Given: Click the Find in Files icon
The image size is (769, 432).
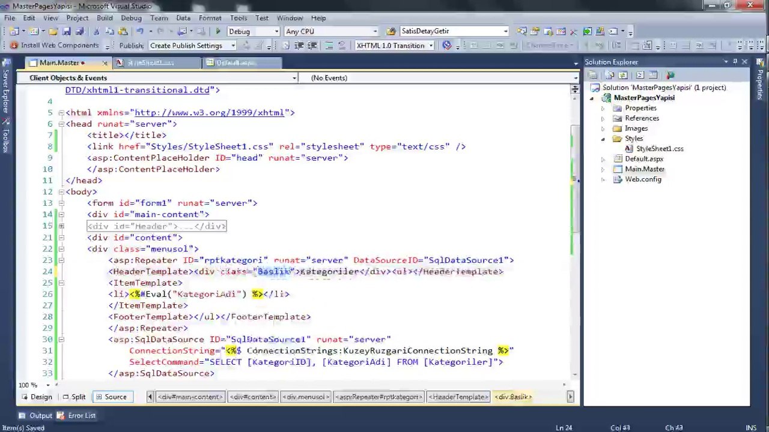Looking at the screenshot, I should tap(391, 31).
